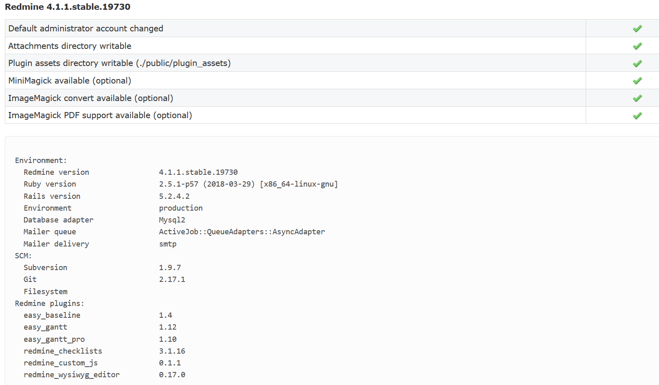Click the 'Environment:' section label
This screenshot has height=385, width=659.
[41, 161]
